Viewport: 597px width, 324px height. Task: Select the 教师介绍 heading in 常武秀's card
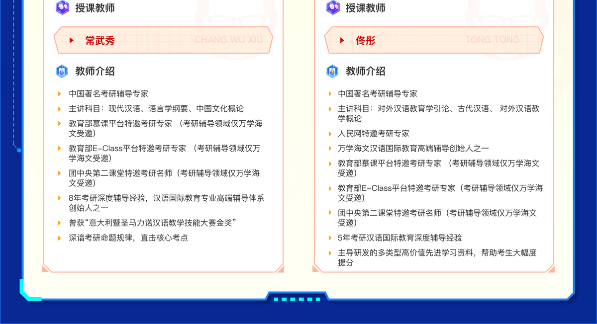[95, 71]
